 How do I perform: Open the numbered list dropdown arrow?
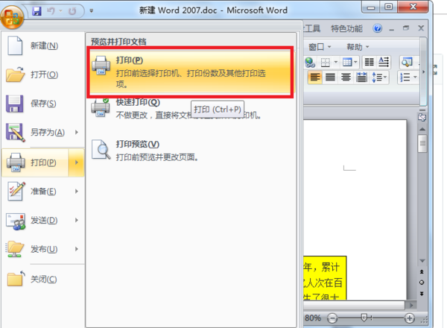point(415,78)
